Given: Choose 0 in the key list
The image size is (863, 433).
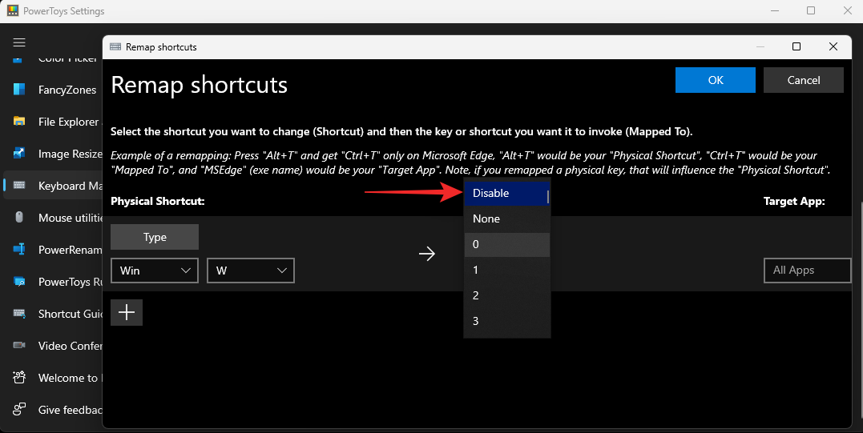Looking at the screenshot, I should 506,244.
